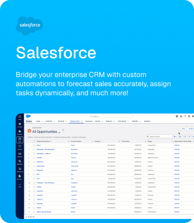Open the list view gear settings menu
The image size is (194, 223).
coord(175,136)
